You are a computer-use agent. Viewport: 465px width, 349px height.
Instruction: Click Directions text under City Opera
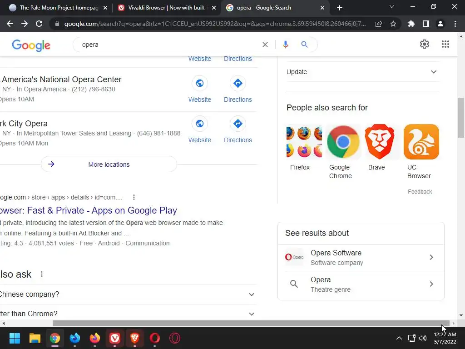[238, 140]
